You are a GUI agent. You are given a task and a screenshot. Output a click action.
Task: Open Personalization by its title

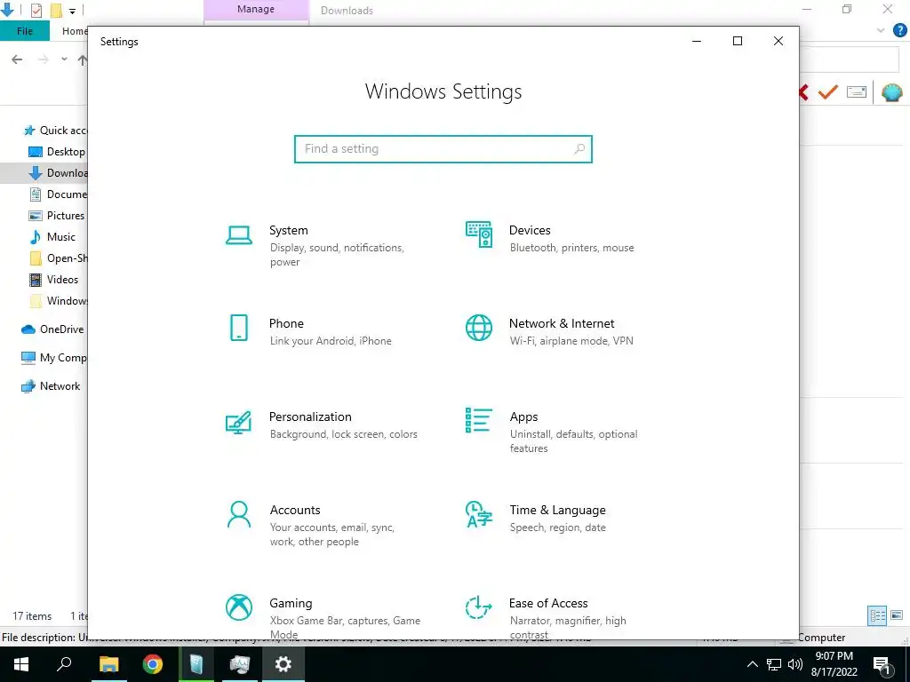tap(310, 417)
